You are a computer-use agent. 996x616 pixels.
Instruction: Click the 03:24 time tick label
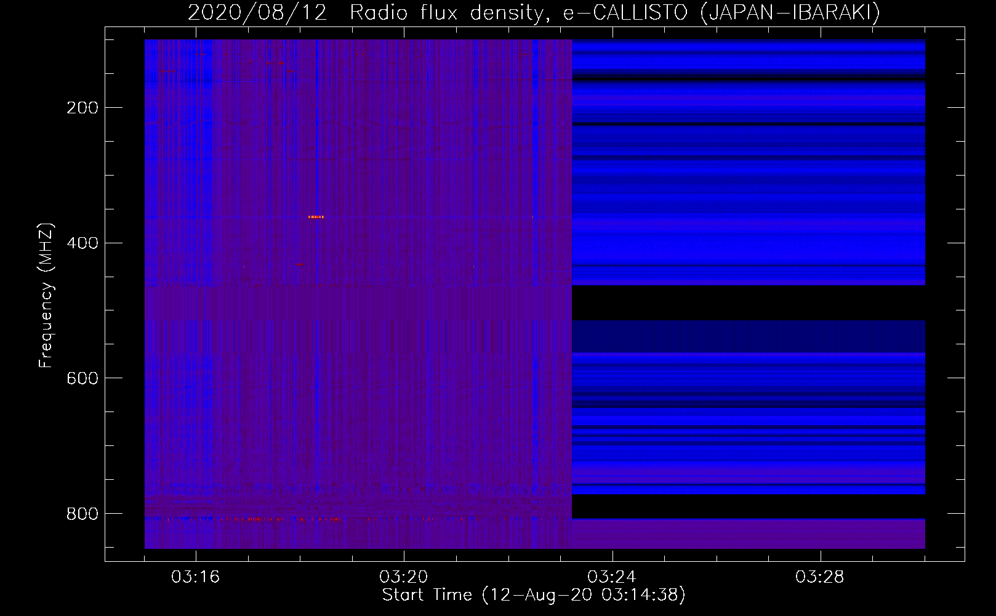tap(612, 577)
